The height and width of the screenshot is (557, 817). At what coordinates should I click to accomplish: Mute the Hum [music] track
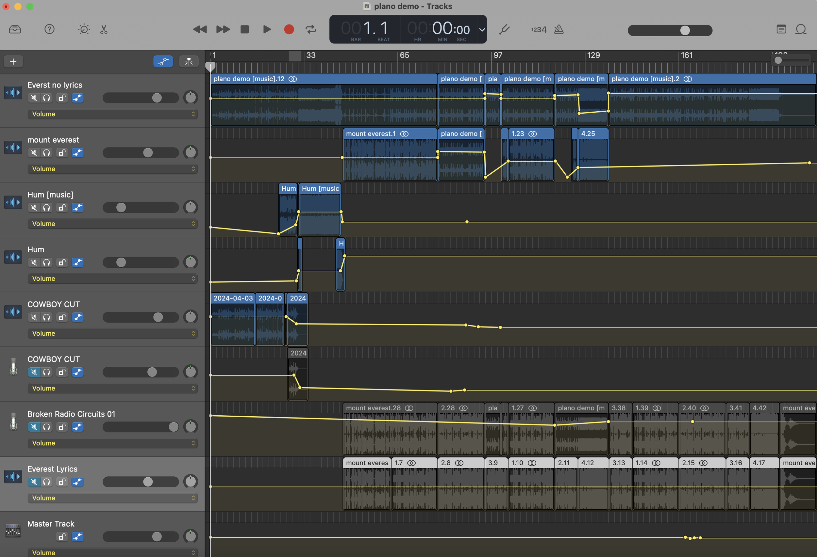34,208
